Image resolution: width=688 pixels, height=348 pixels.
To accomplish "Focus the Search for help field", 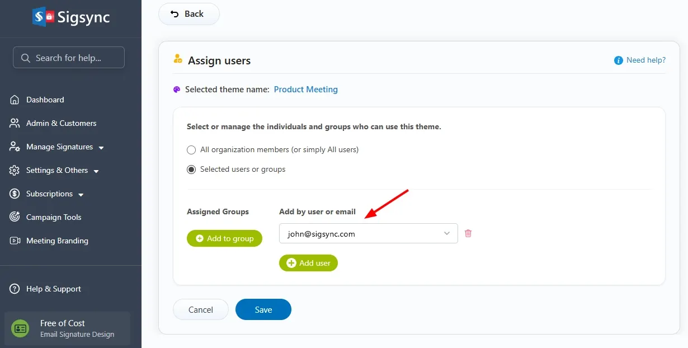I will 69,58.
